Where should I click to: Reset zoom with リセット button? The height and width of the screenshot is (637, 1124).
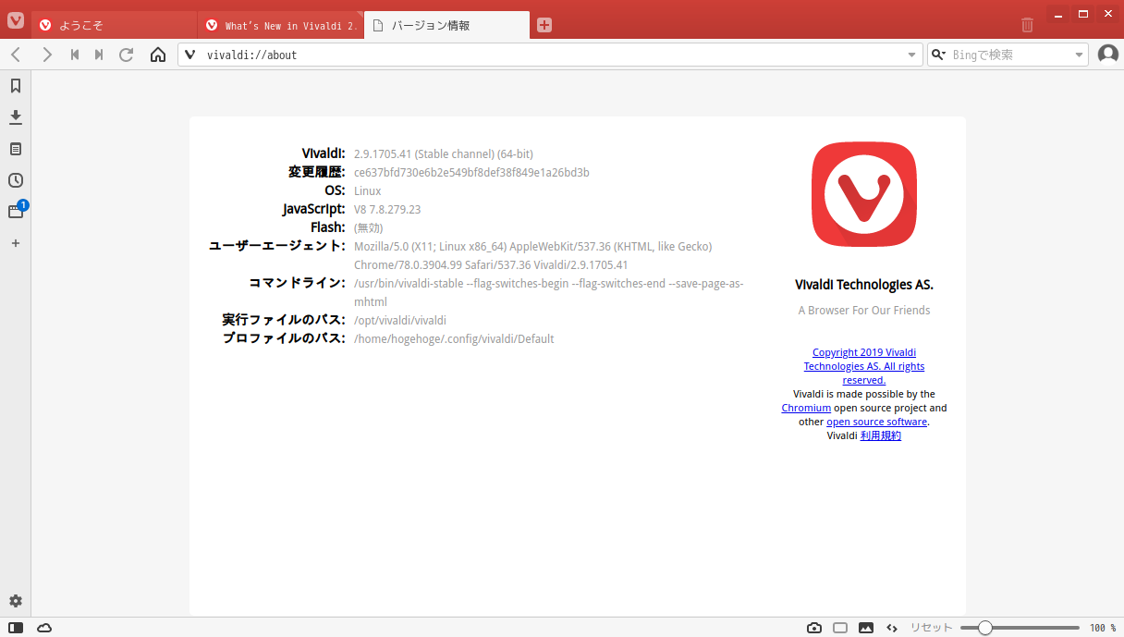tap(932, 628)
